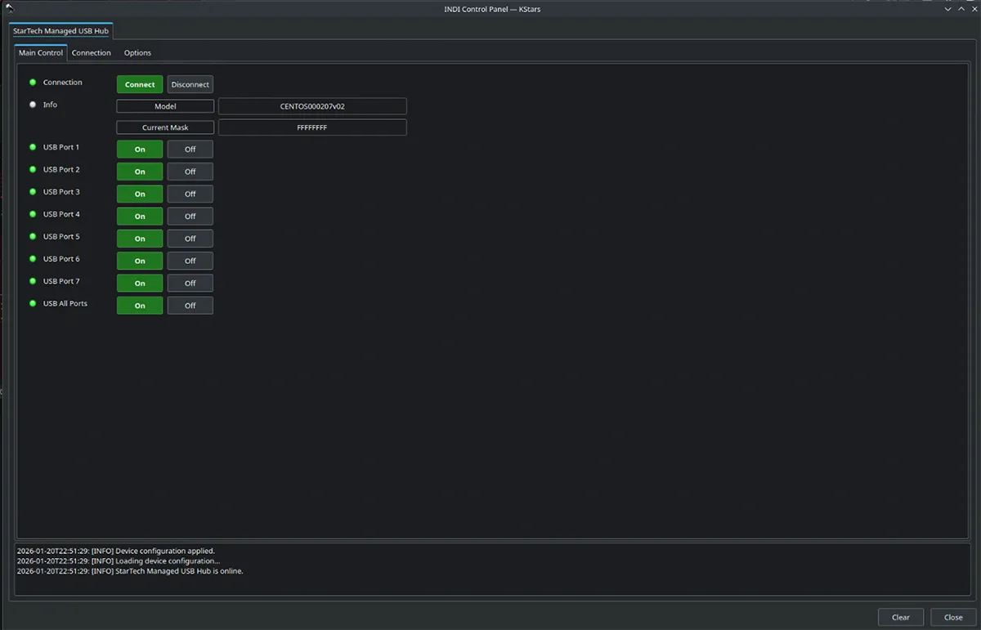Enable USB Port 3 with On
Viewport: 981px width, 630px height.
[x=140, y=194]
